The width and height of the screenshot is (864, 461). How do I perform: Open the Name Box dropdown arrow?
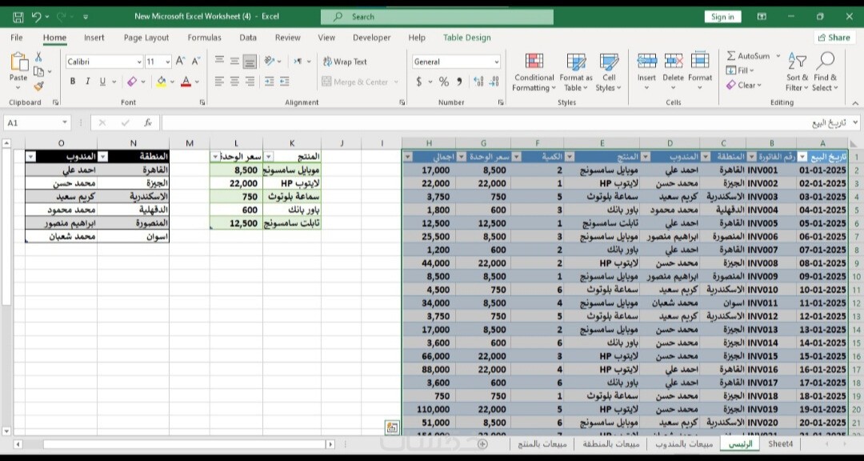coord(65,122)
